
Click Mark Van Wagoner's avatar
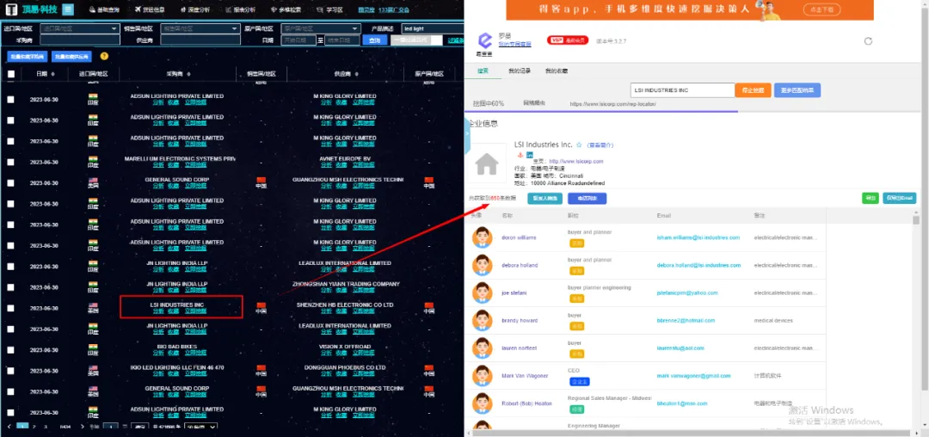[x=483, y=376]
